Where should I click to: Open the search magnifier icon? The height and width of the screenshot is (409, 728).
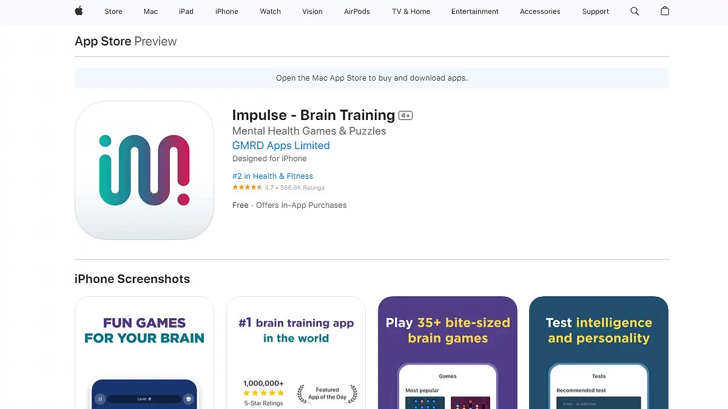pyautogui.click(x=635, y=11)
